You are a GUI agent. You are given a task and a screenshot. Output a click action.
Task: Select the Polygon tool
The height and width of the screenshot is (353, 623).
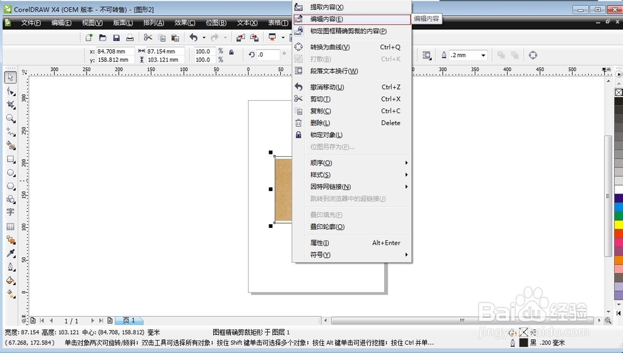(x=11, y=186)
